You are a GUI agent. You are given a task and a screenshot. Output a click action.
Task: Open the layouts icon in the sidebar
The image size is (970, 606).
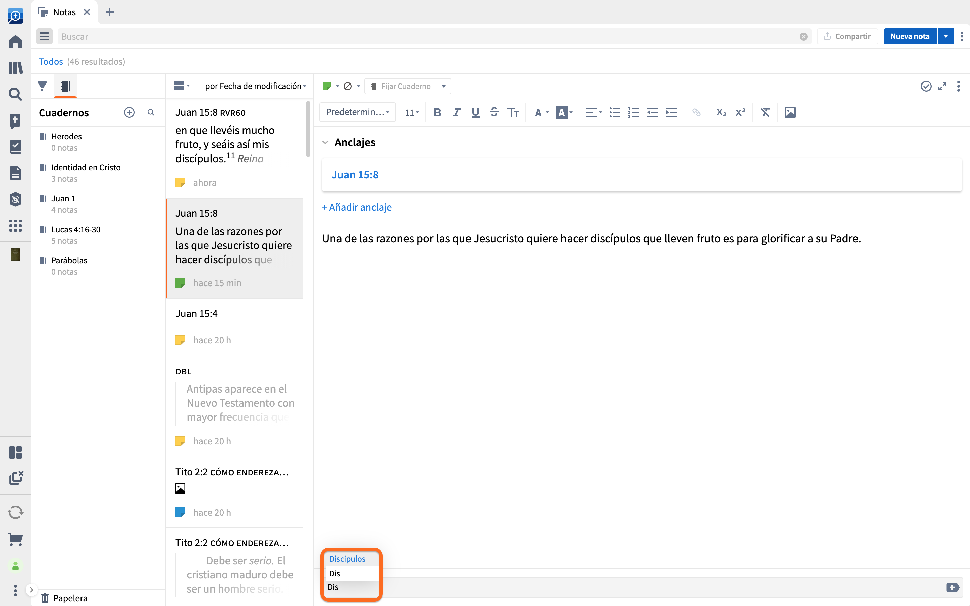point(15,452)
